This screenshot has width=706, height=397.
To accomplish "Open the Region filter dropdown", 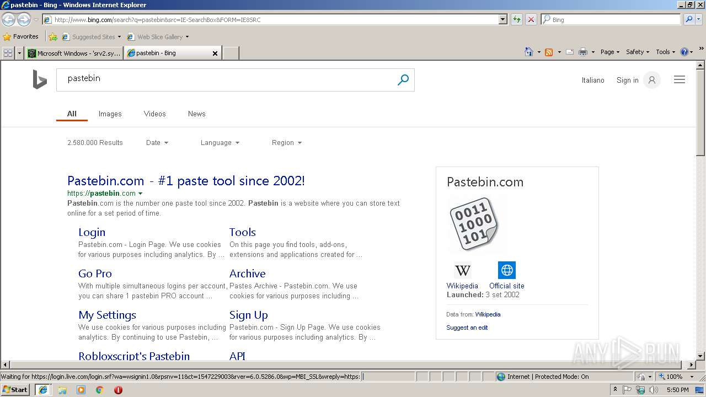I will [x=287, y=142].
